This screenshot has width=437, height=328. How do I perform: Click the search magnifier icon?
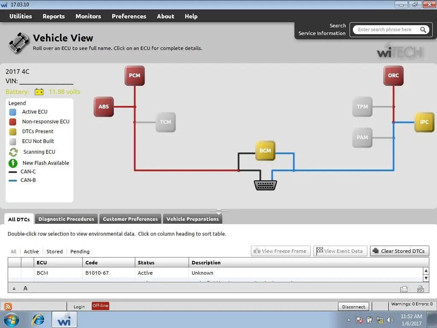coord(423,30)
